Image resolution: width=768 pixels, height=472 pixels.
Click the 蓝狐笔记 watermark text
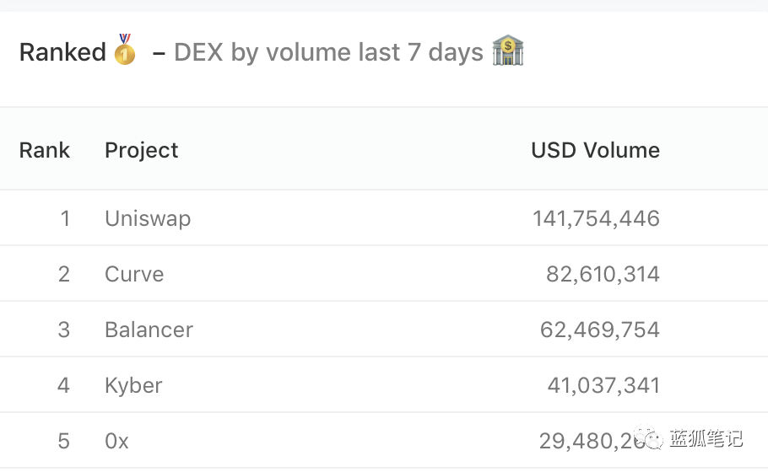(706, 438)
